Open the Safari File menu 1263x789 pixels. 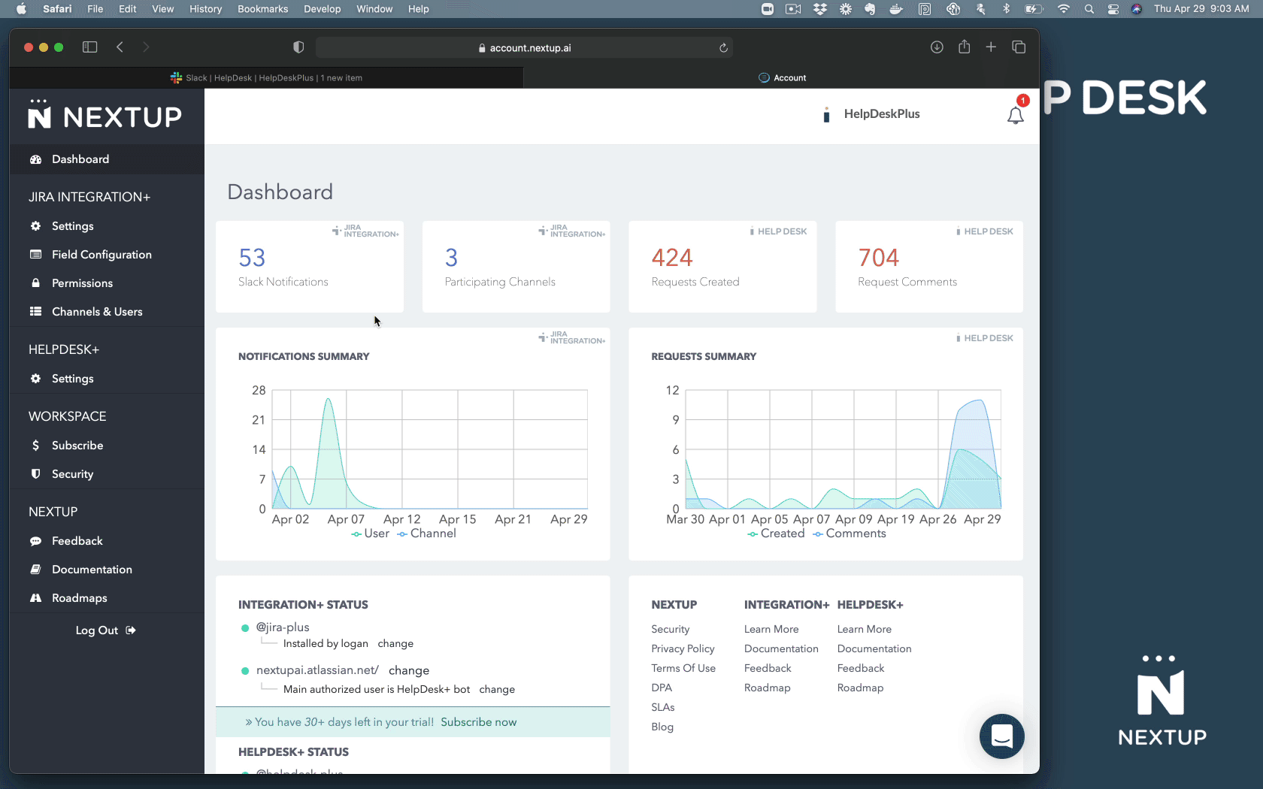[95, 9]
